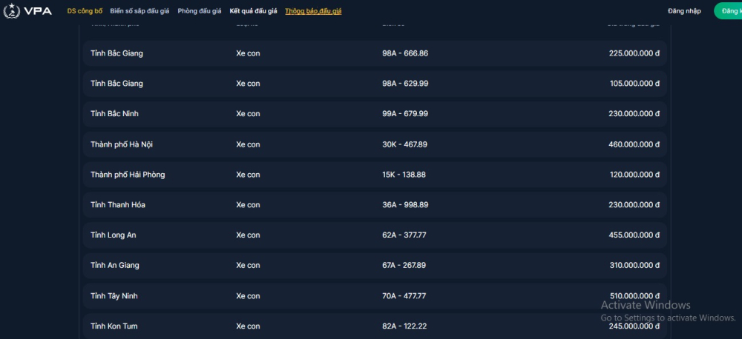Click plate number 67A - 267.89
The image size is (742, 339).
pos(404,265)
